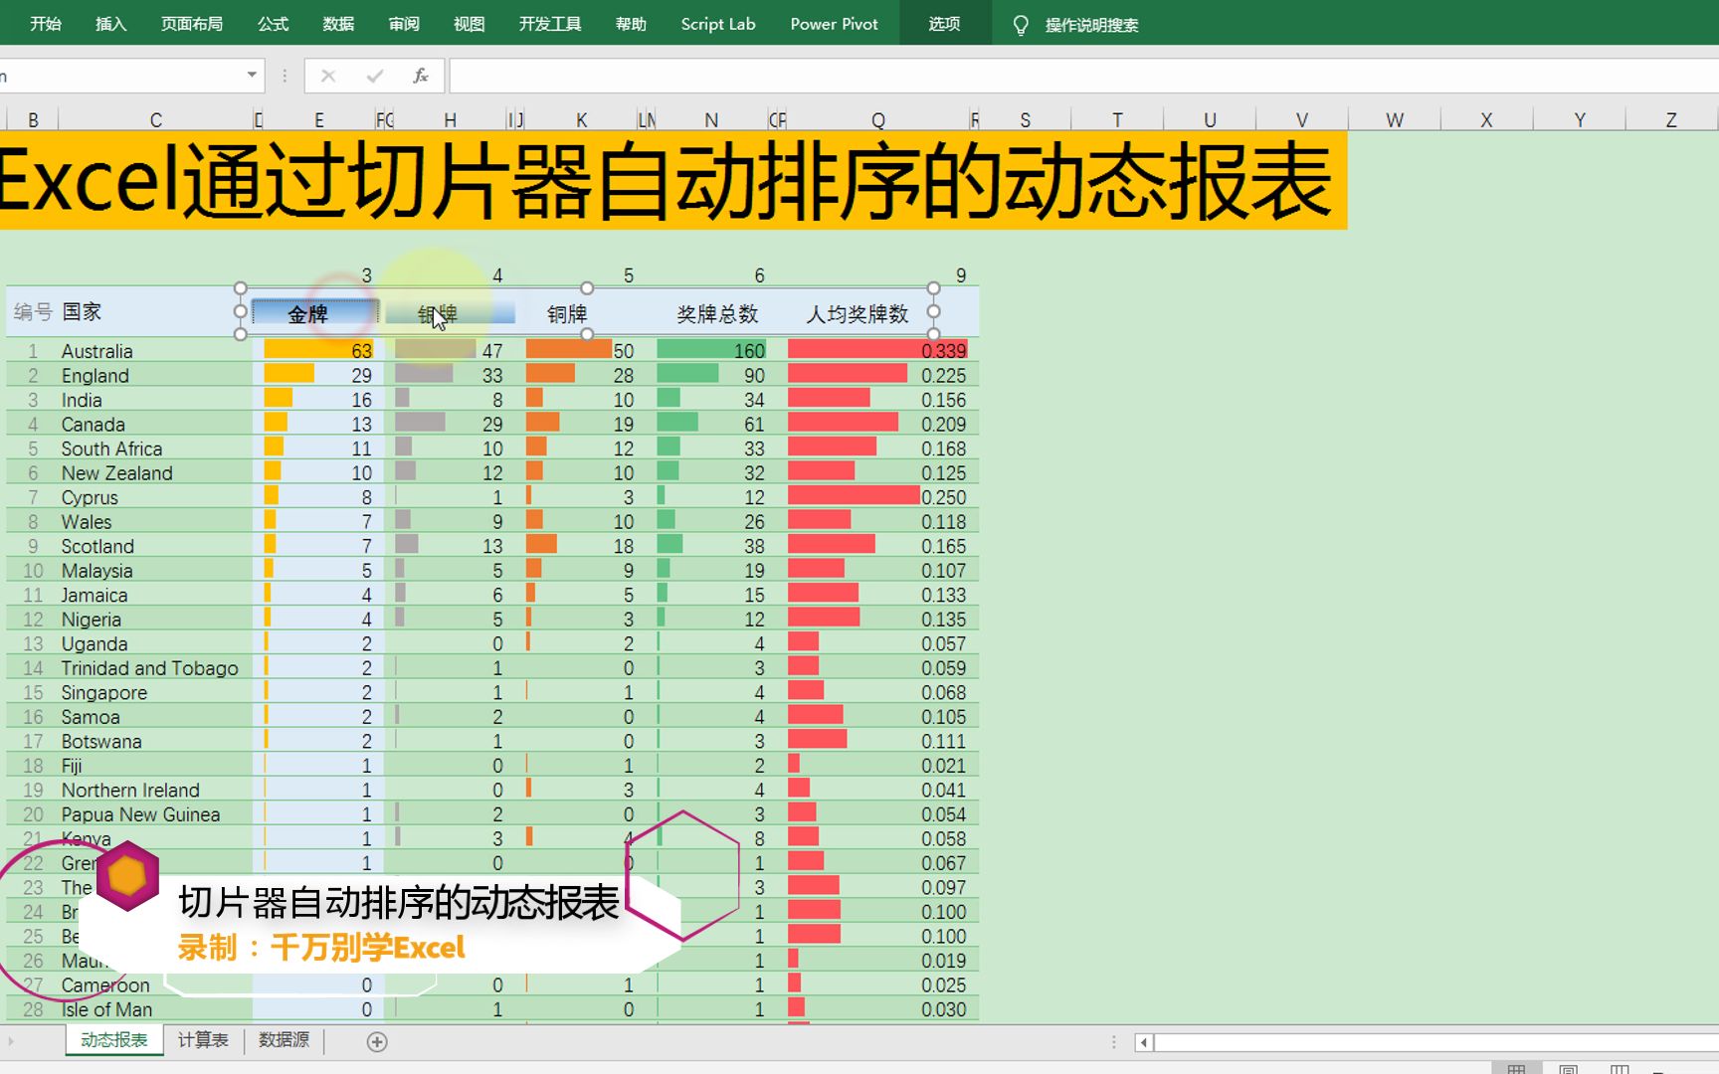Click slicer top-left resize handle
The image size is (1719, 1074).
click(241, 288)
